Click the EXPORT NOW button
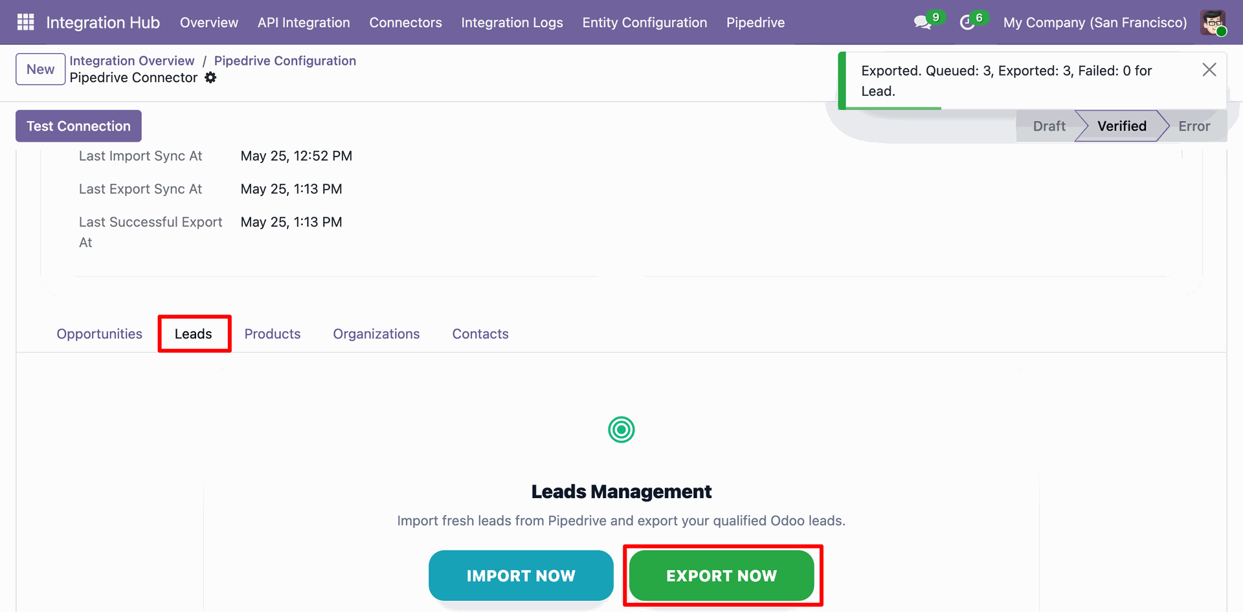The image size is (1243, 612). [x=721, y=576]
